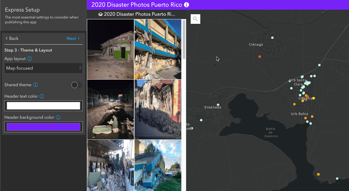
Task: Click the 'Express Setup' panel title
Action: point(22,10)
